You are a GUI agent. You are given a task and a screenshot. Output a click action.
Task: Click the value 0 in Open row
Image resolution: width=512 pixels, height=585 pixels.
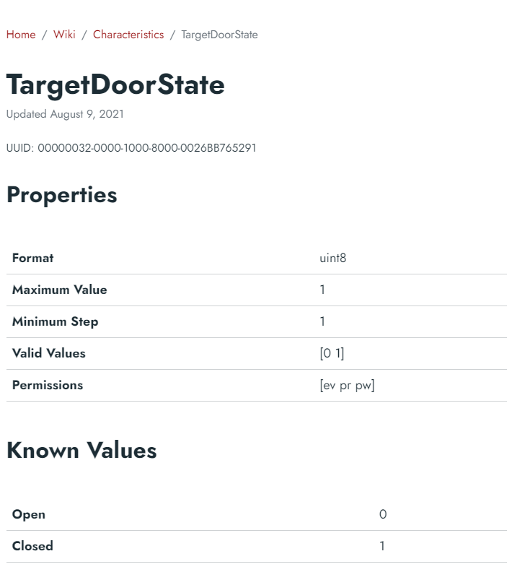pyautogui.click(x=383, y=514)
